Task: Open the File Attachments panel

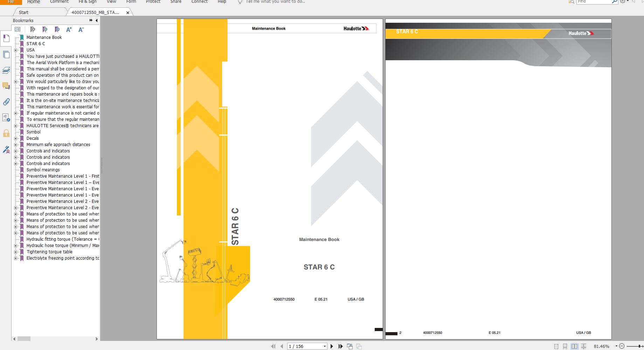Action: pos(6,102)
